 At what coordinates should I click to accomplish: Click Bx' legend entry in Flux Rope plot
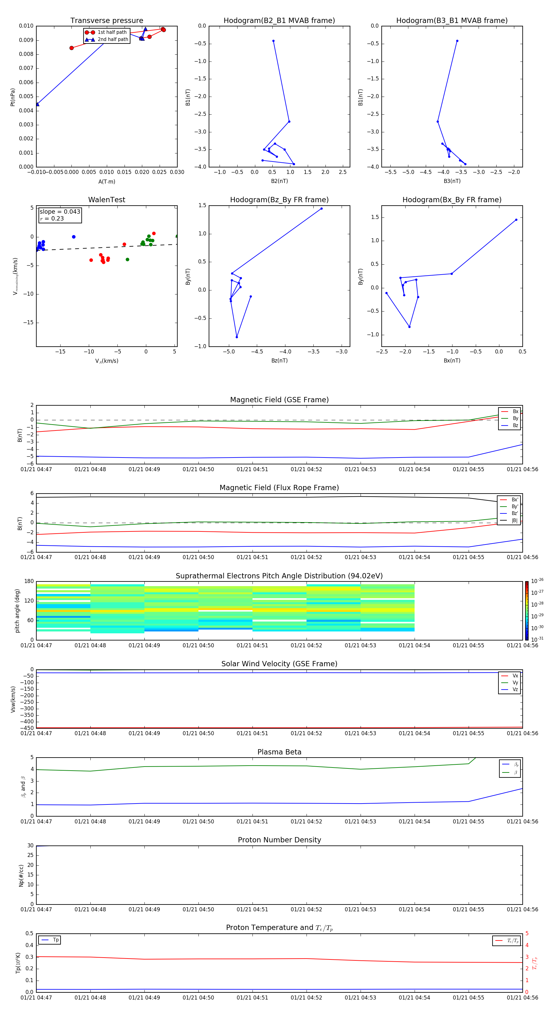(509, 500)
